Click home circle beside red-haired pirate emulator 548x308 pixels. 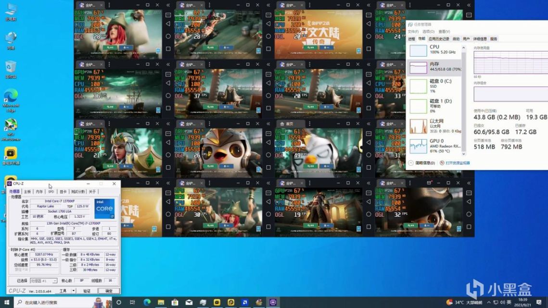click(x=168, y=36)
